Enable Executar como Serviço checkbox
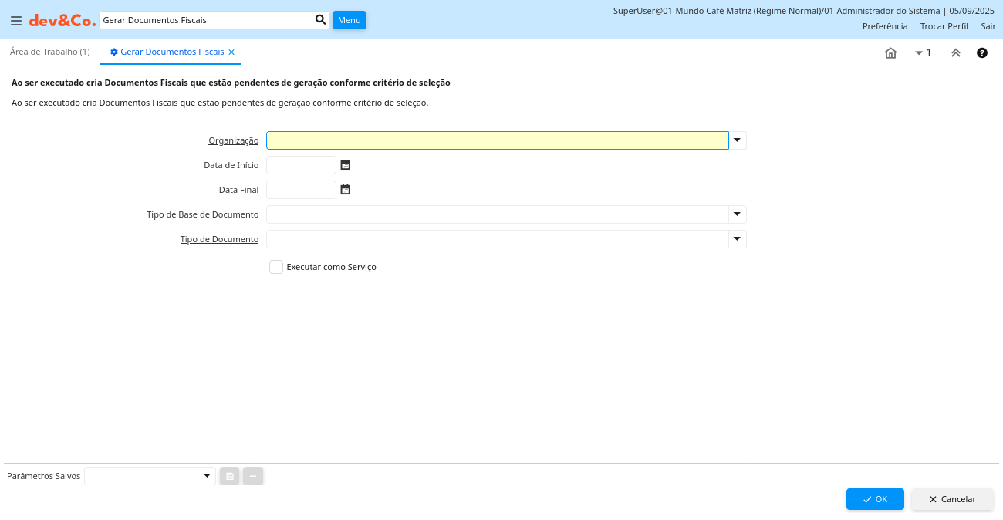 pos(276,267)
